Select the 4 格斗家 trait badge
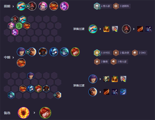155x120 pixels. pyautogui.click(x=103, y=6)
